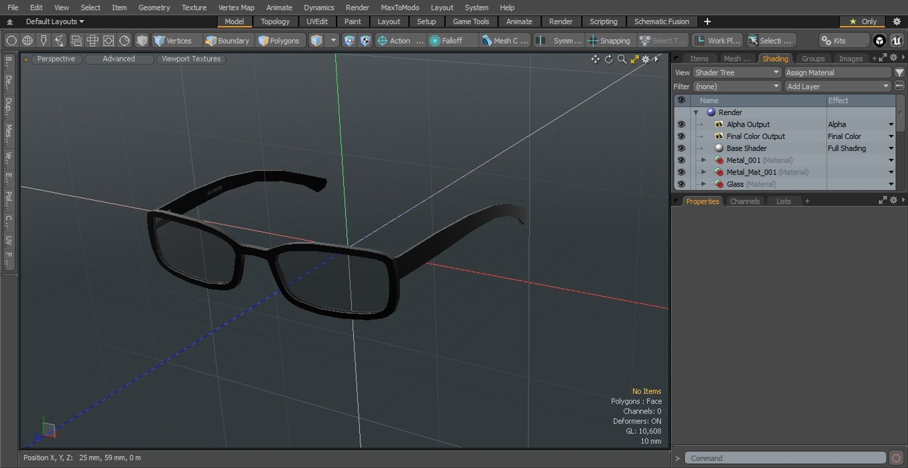Open the viewport settings gear
908x468 pixels.
(x=646, y=59)
